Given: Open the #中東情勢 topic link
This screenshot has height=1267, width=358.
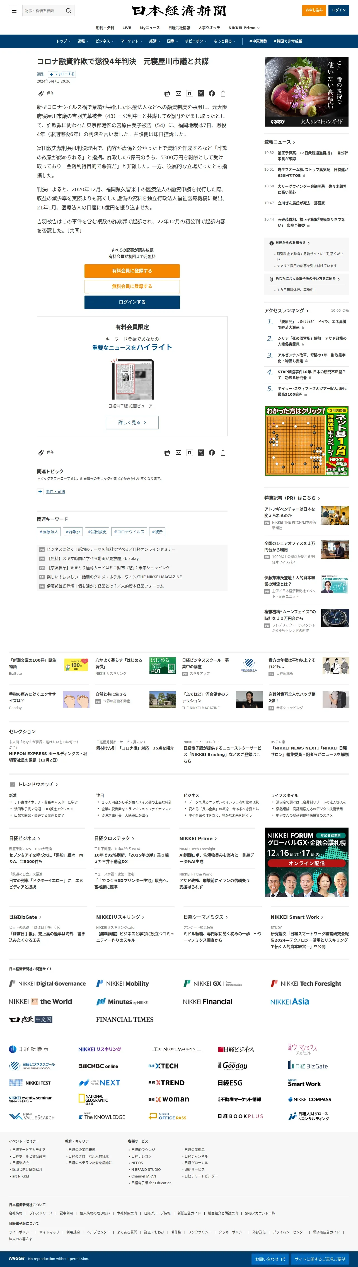Looking at the screenshot, I should (258, 41).
